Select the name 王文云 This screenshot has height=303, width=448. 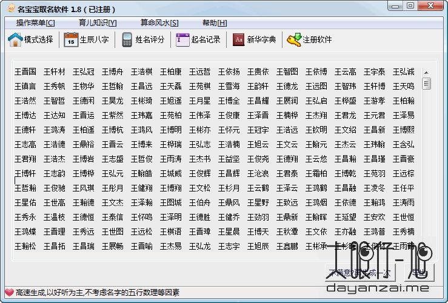click(x=287, y=144)
